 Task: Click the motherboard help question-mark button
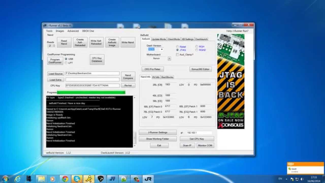click(169, 58)
